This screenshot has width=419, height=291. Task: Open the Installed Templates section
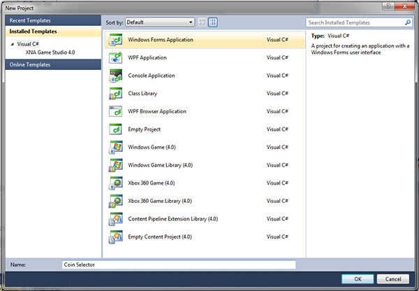tap(53, 31)
